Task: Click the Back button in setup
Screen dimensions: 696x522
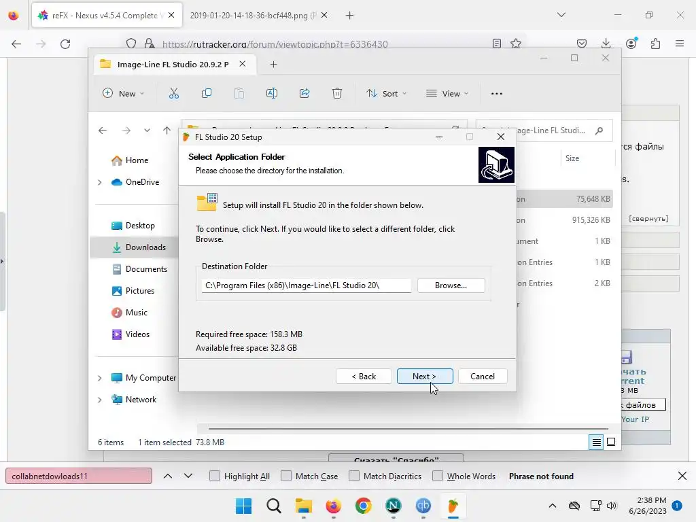Action: (x=364, y=376)
